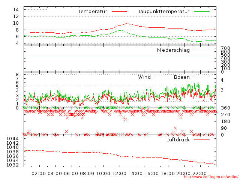Click the temperature peak near 13:00
The width and height of the screenshot is (240, 180).
coord(127,24)
